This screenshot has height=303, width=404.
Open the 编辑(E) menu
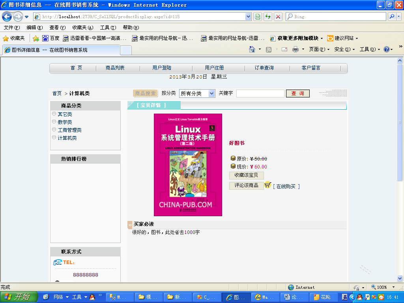point(35,28)
